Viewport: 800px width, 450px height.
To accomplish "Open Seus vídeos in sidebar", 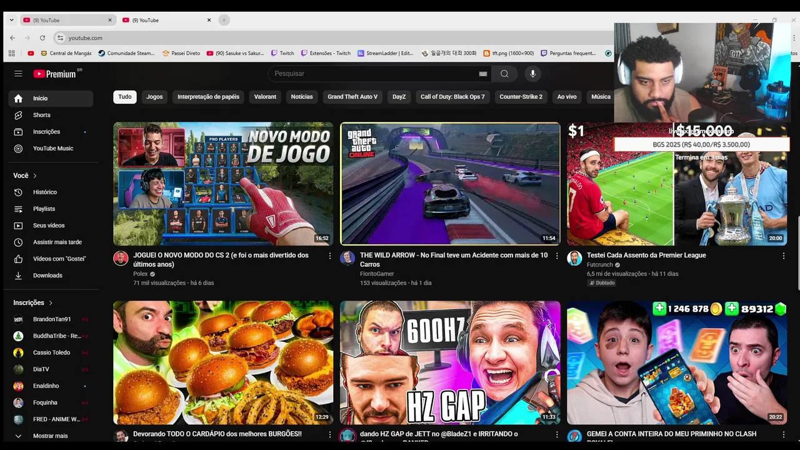I will coord(51,226).
